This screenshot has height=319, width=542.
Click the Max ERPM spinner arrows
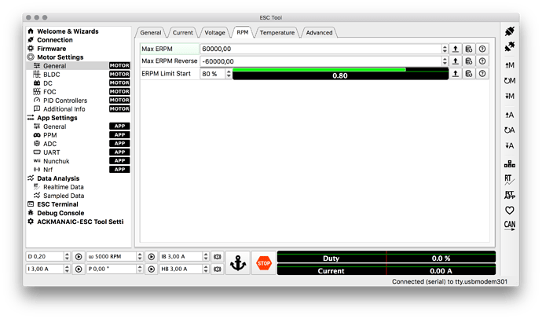point(445,49)
